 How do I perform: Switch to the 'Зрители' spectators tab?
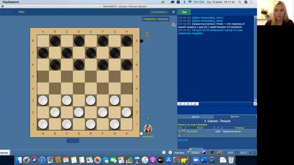pyautogui.click(x=235, y=116)
